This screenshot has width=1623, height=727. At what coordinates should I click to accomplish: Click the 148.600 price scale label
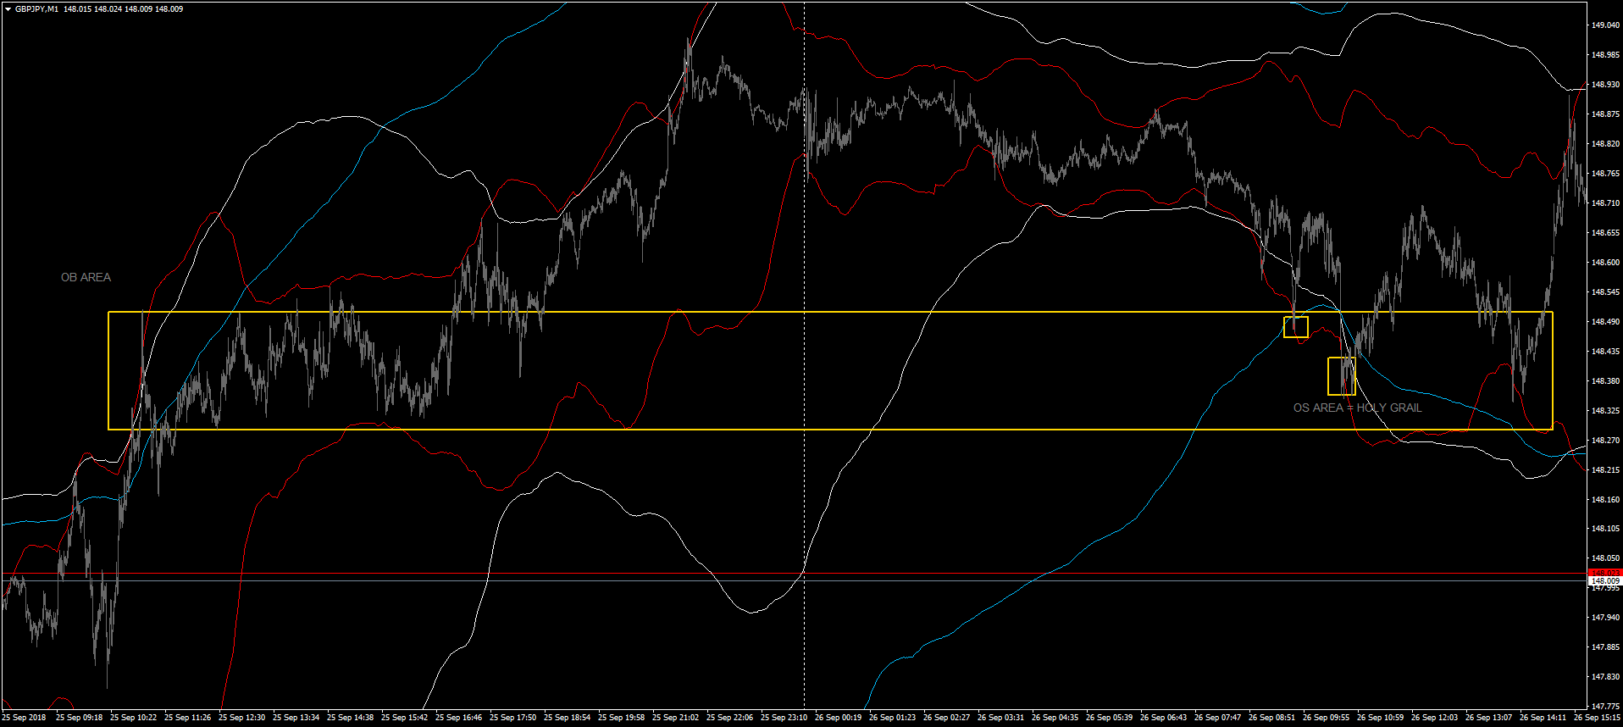[x=1605, y=263]
